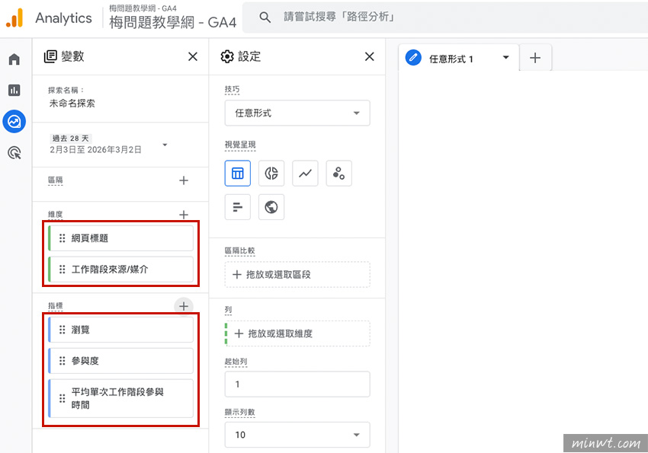Click the Analytics logo icon

click(x=14, y=18)
